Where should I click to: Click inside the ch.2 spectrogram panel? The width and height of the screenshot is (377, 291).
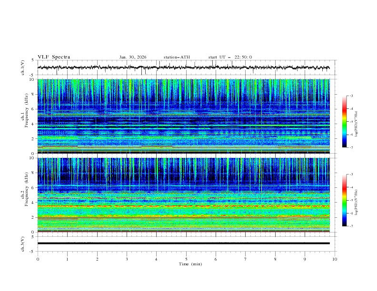184,194
